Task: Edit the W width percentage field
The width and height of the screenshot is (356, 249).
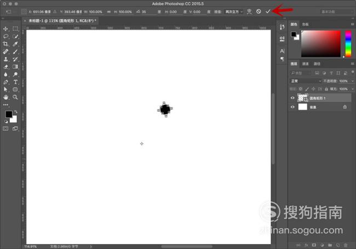Action: pos(96,11)
